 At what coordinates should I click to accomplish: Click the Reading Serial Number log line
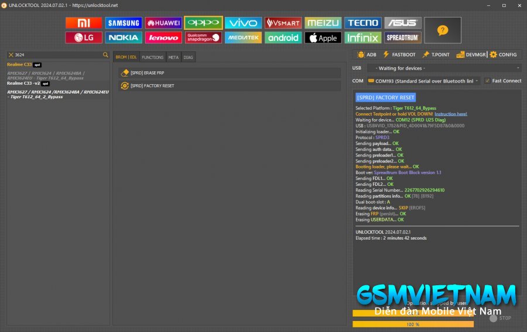coord(400,190)
